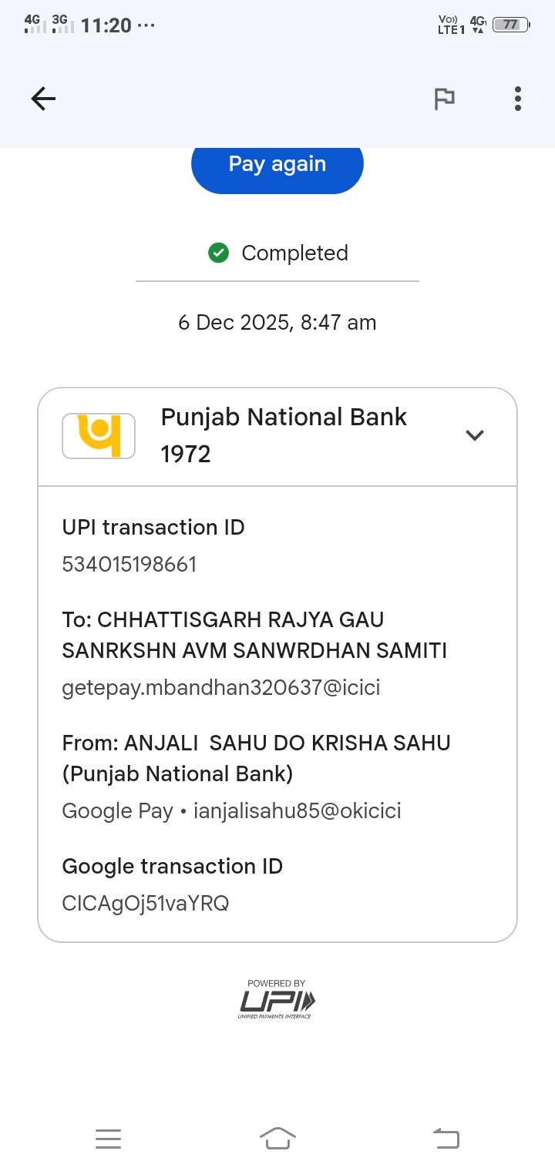Tap the back arrow icon
Viewport: 555px width, 1171px height.
(x=43, y=99)
